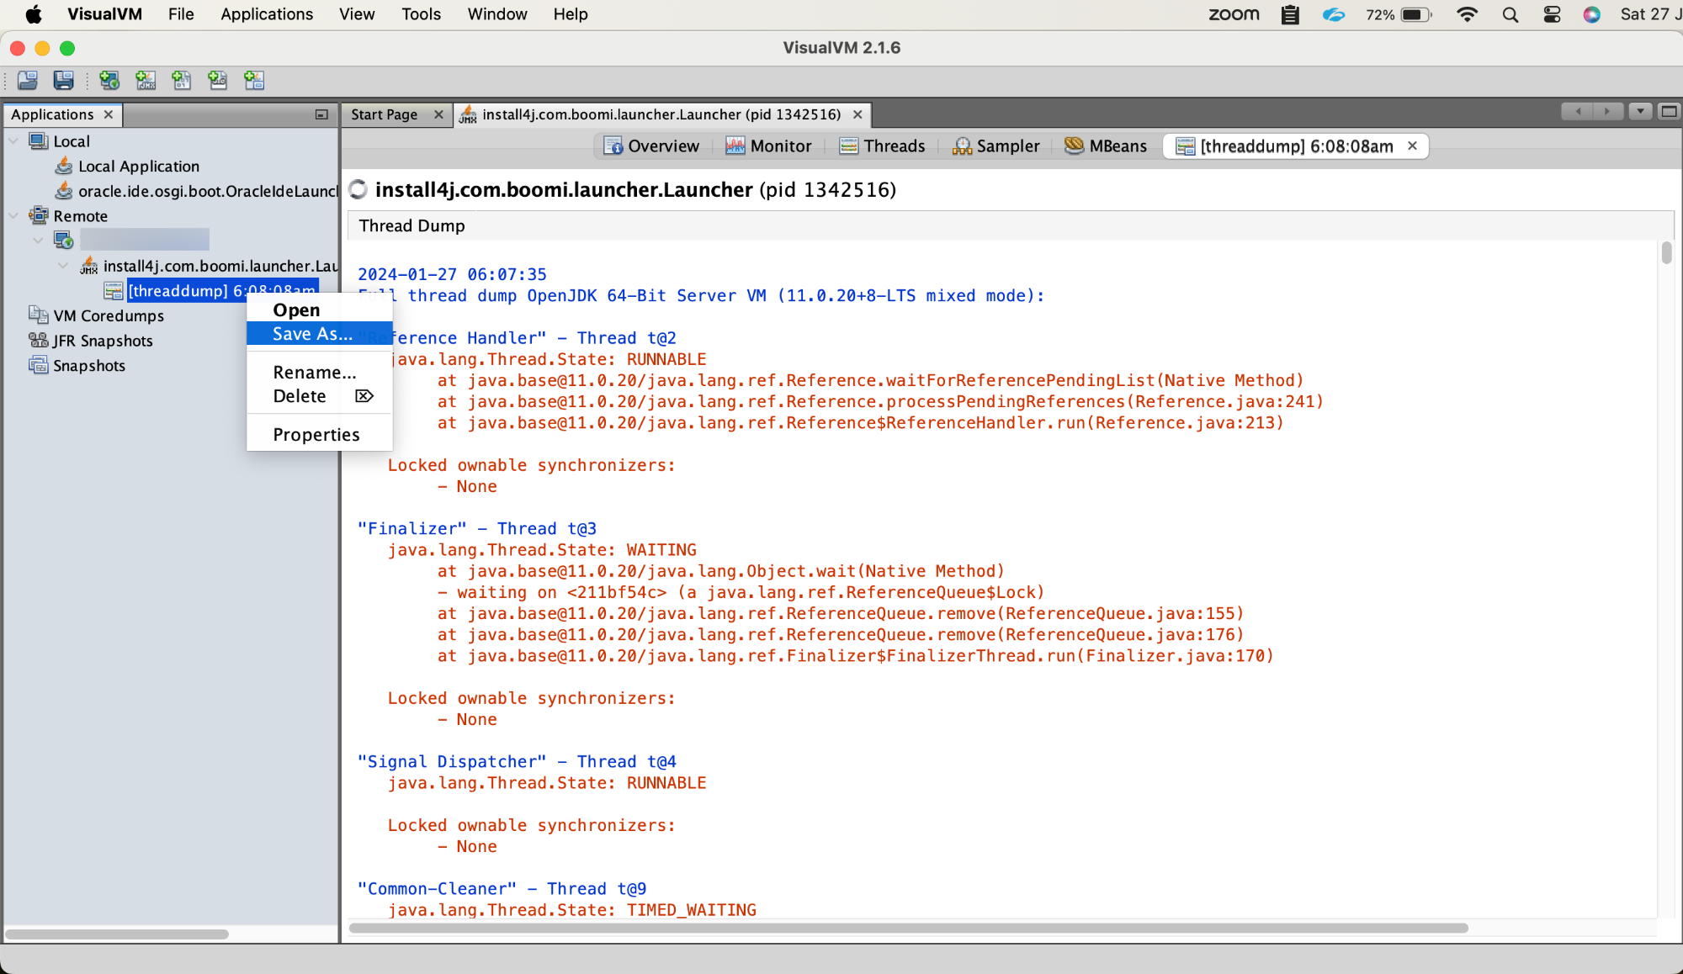Click the last Add Snapshot toolbar icon
Viewport: 1683px width, 974px height.
point(253,80)
